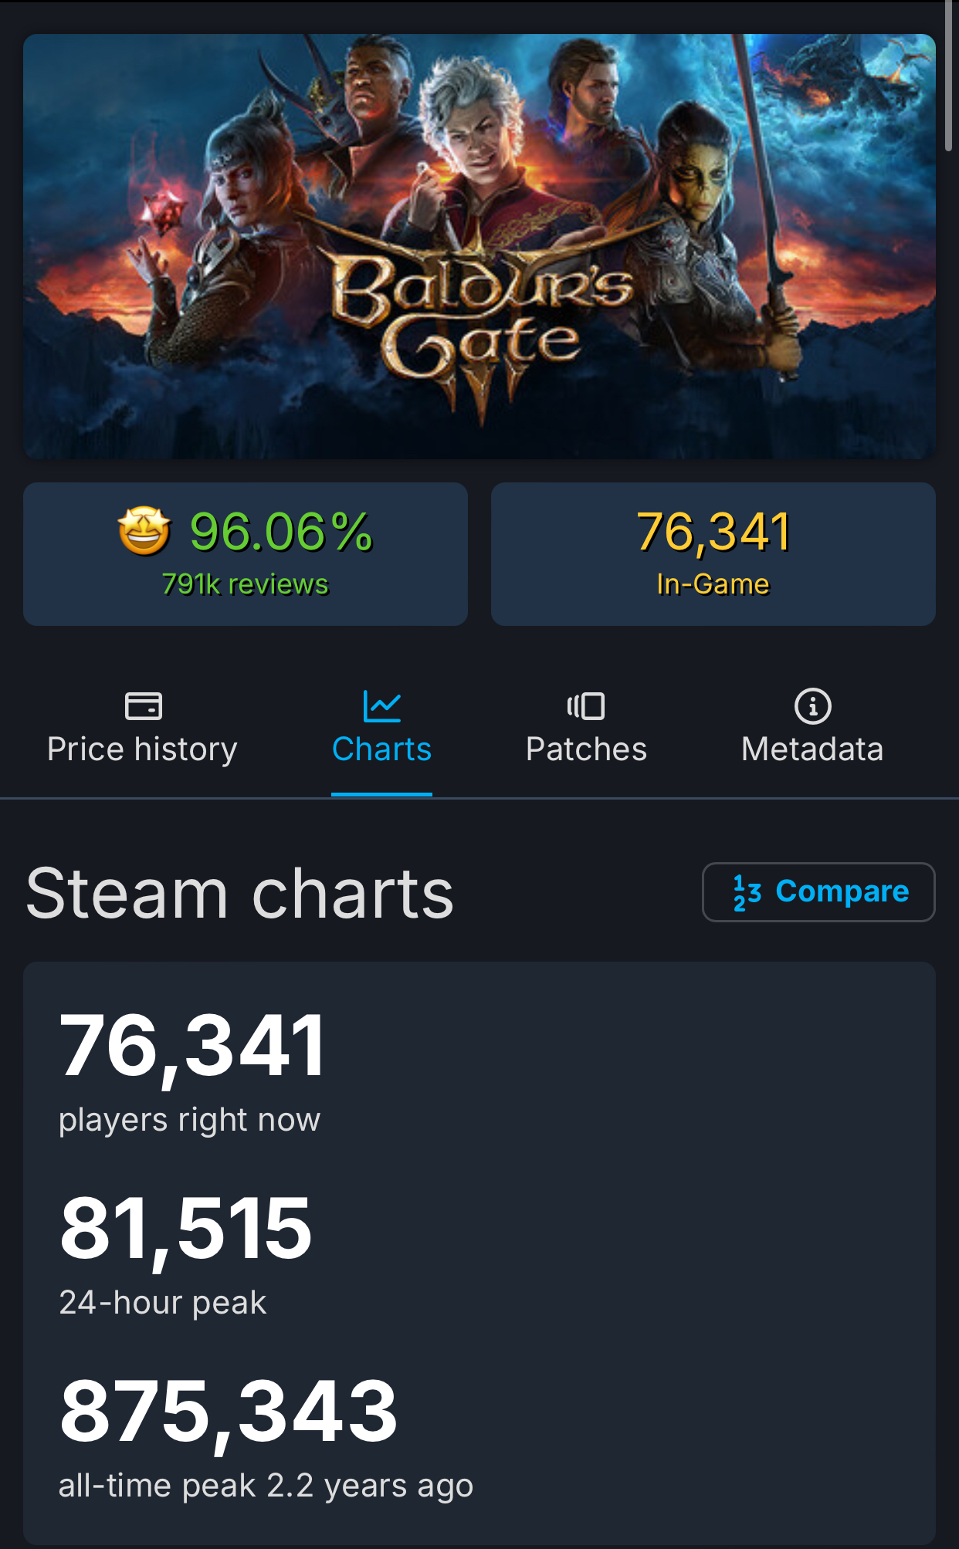This screenshot has height=1549, width=959.
Task: Click the star-struck emoji rating icon
Action: click(x=144, y=531)
